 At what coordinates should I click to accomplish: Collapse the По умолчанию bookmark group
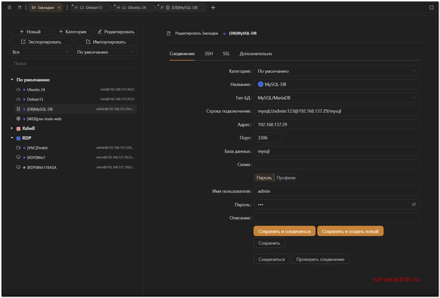12,80
